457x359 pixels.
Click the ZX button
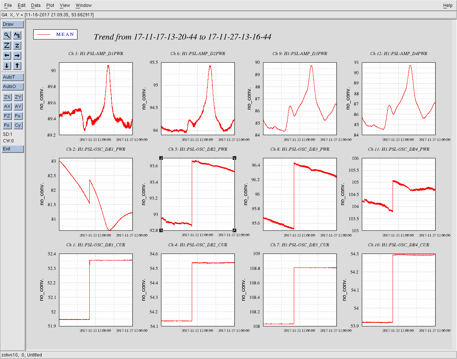click(7, 97)
